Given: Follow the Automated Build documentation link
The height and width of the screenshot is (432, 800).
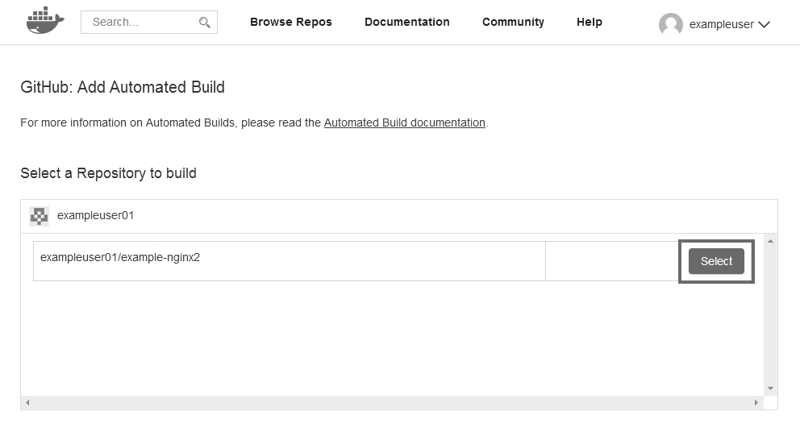Looking at the screenshot, I should [404, 123].
